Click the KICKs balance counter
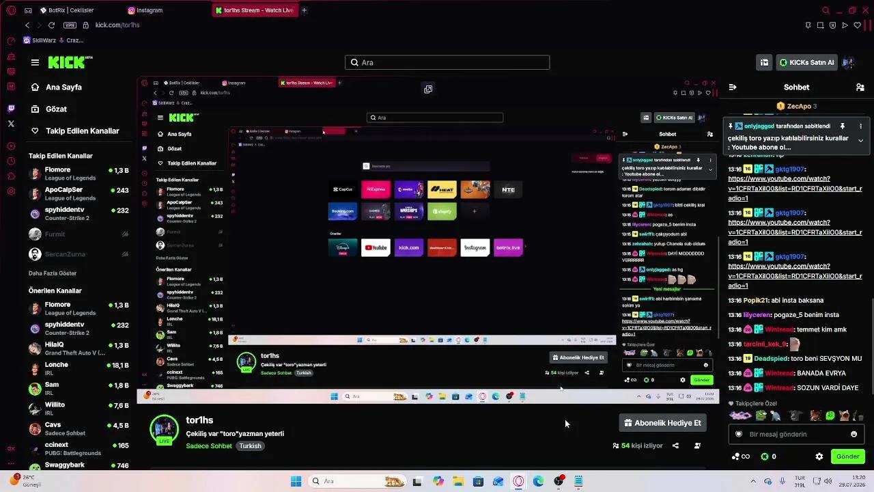Viewport: 874px width, 492px height. 768,456
